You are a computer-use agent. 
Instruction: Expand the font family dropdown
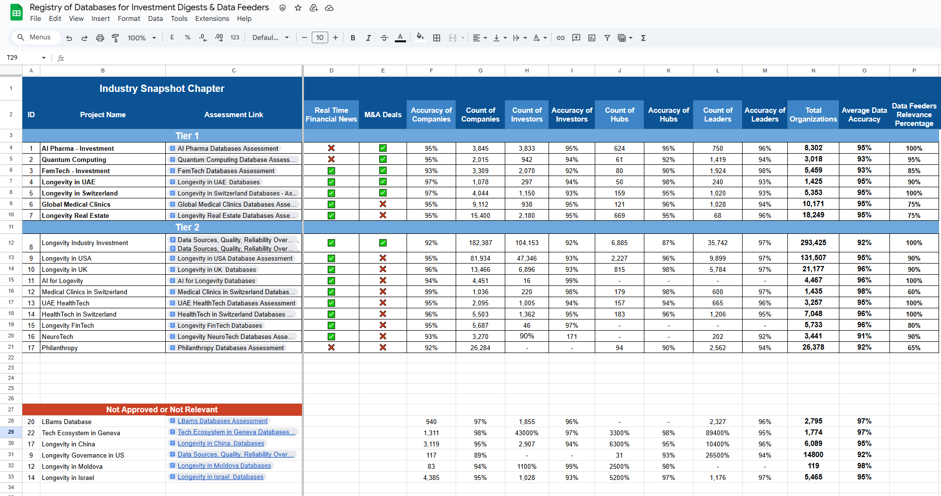click(x=270, y=38)
